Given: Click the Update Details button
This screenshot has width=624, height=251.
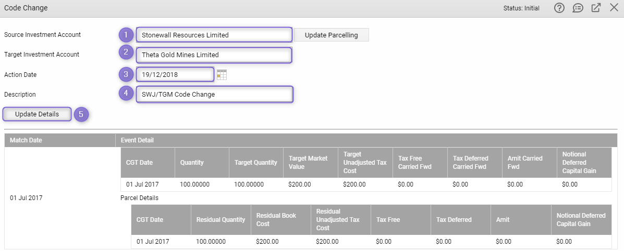Looking at the screenshot, I should point(37,114).
